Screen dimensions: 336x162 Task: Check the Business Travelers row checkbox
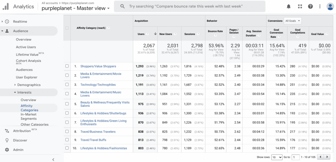coord(67,132)
